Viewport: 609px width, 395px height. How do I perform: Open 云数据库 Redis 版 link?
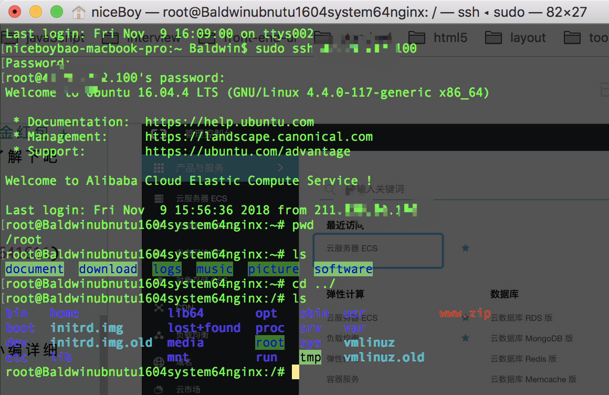pyautogui.click(x=523, y=359)
